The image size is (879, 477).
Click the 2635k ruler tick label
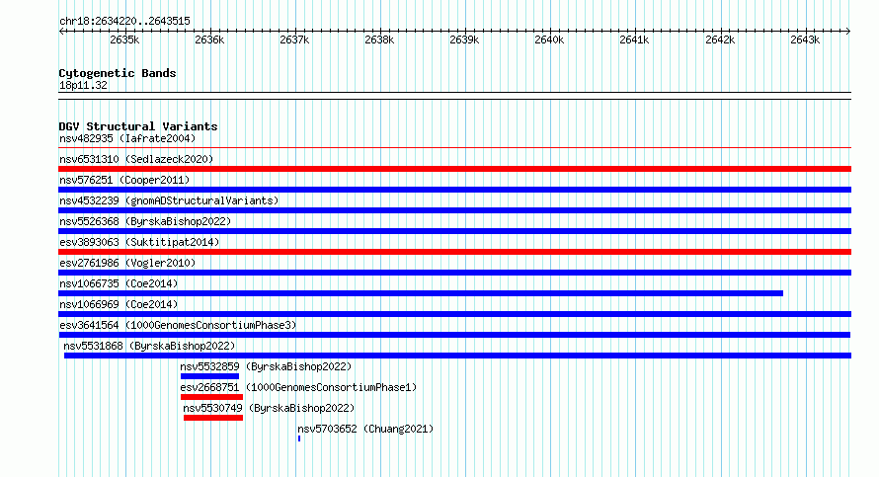click(124, 40)
